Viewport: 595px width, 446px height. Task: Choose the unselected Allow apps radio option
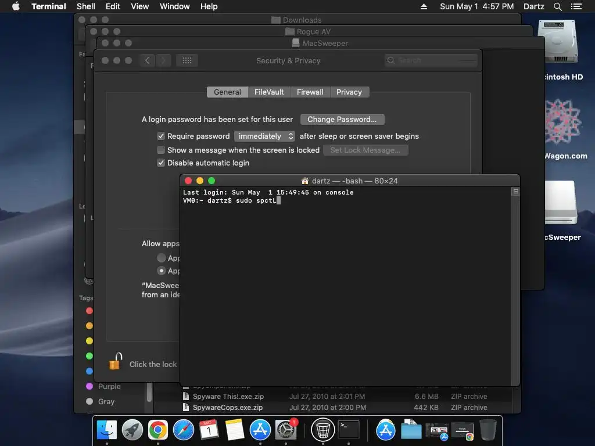click(x=162, y=258)
